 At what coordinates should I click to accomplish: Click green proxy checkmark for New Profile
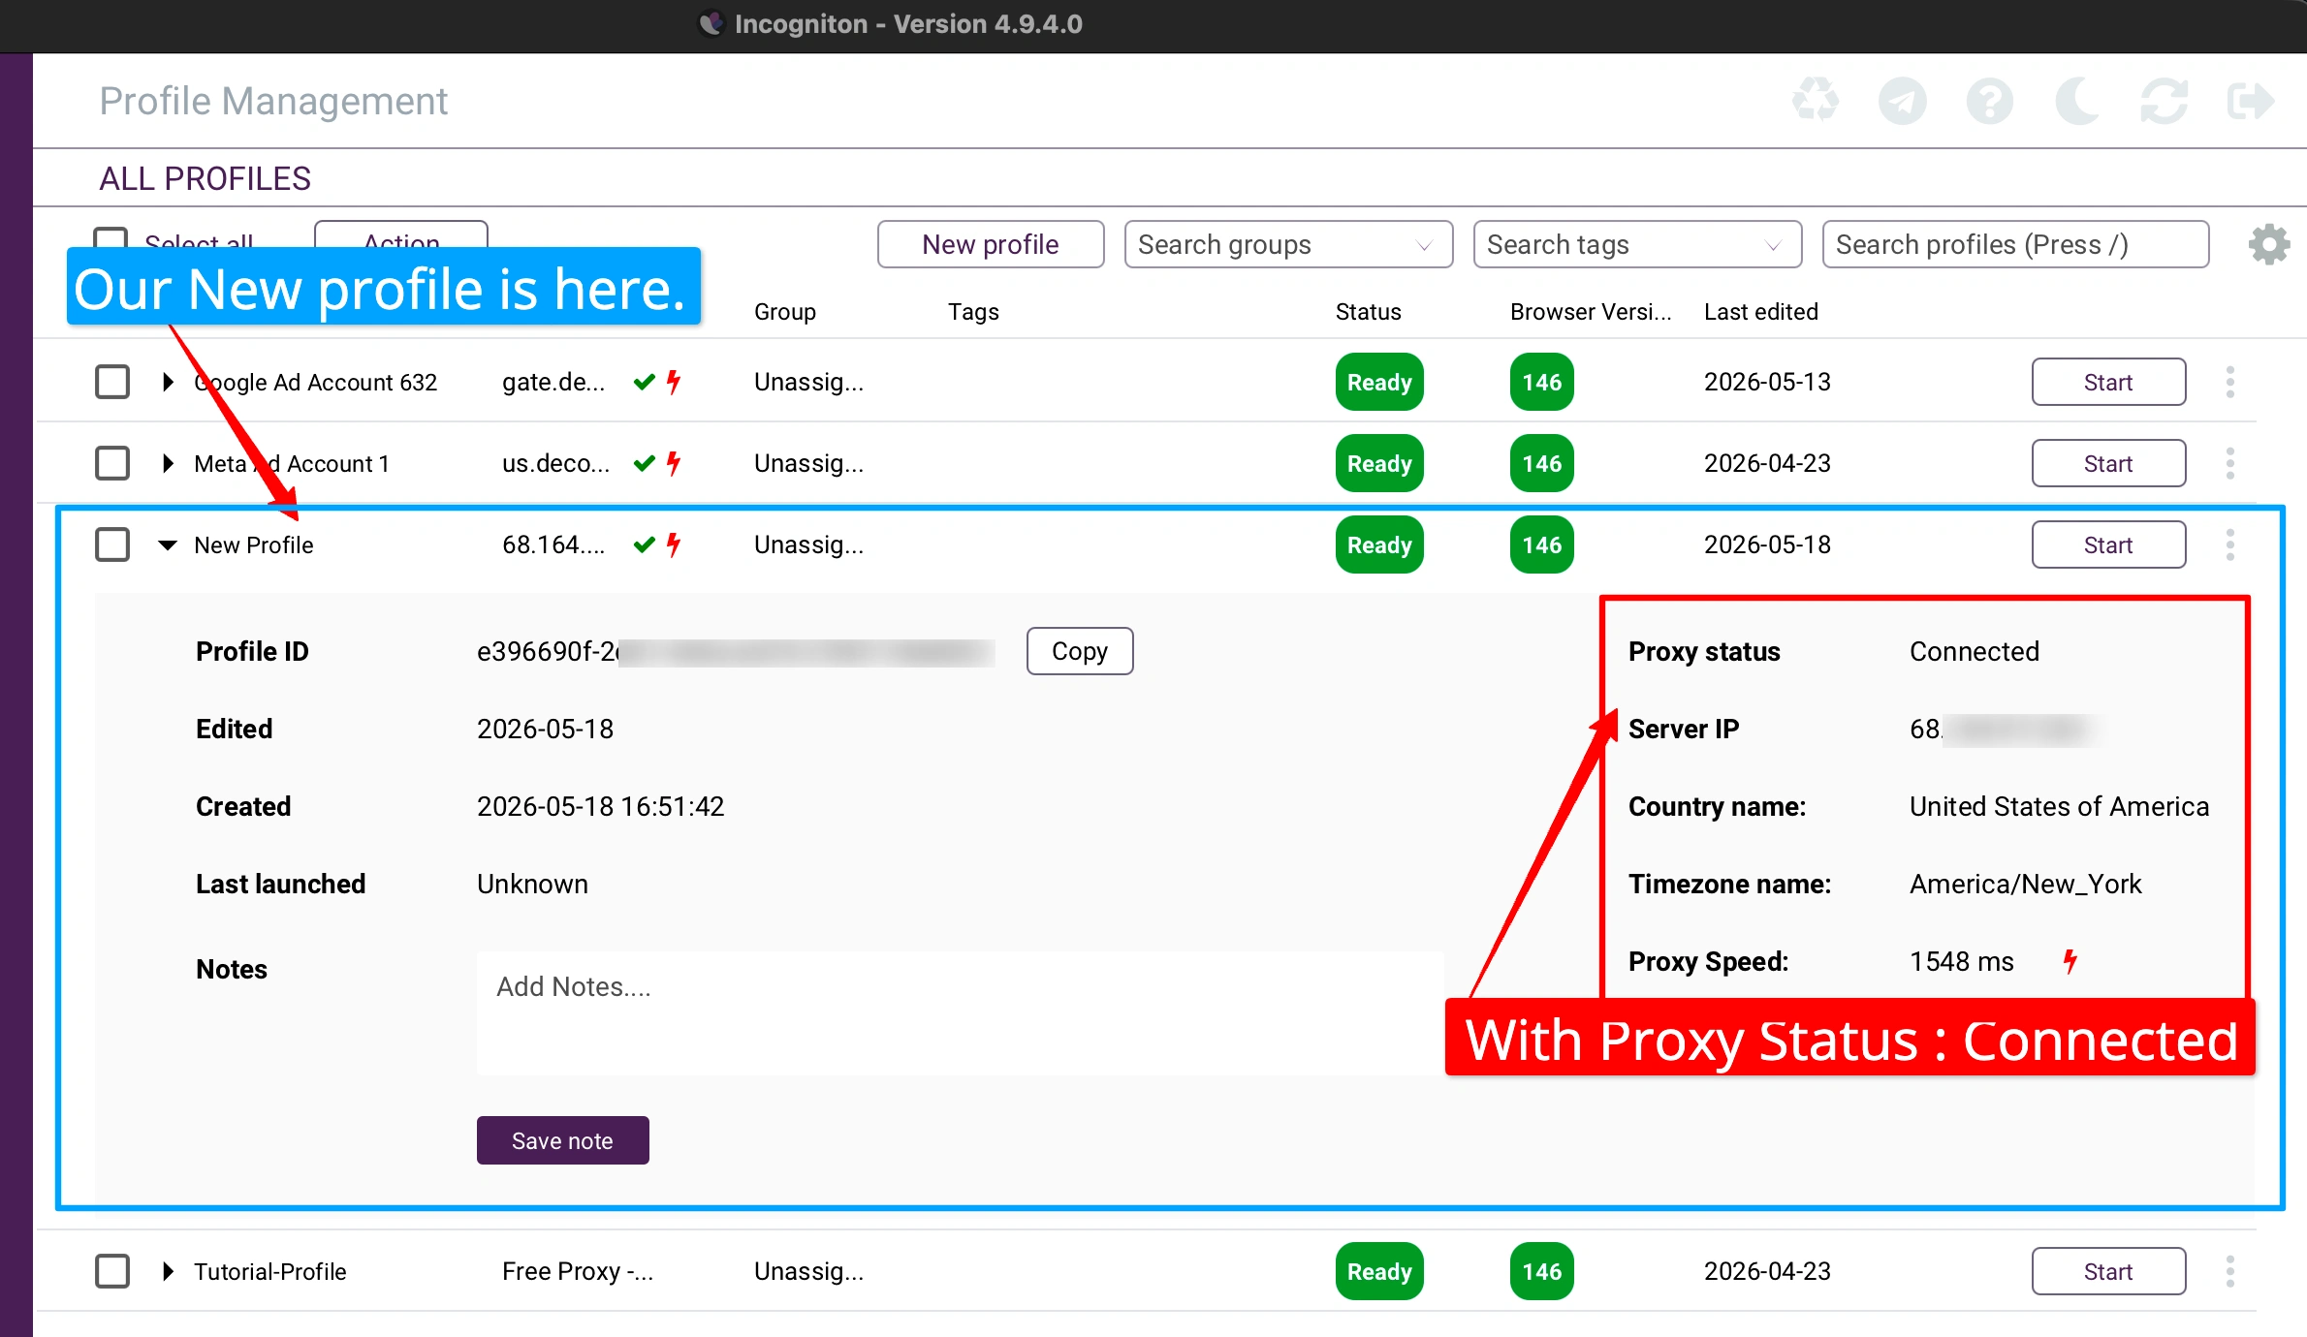click(x=644, y=544)
